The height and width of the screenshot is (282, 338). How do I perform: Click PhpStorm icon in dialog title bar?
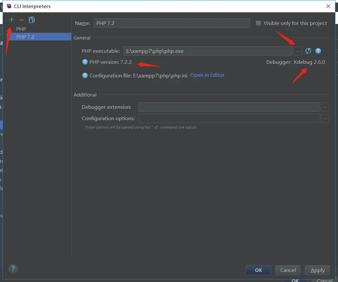[x=9, y=6]
